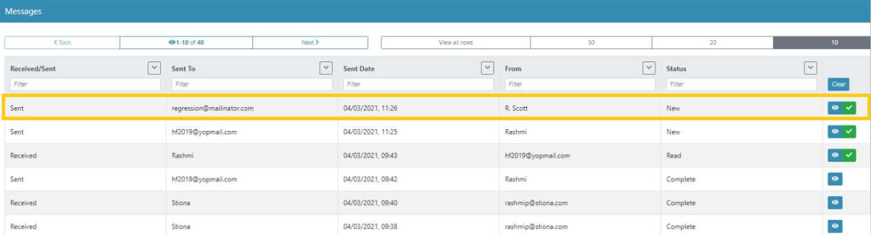Focus the Sent To filter field
This screenshot has width=871, height=235.
(x=252, y=84)
